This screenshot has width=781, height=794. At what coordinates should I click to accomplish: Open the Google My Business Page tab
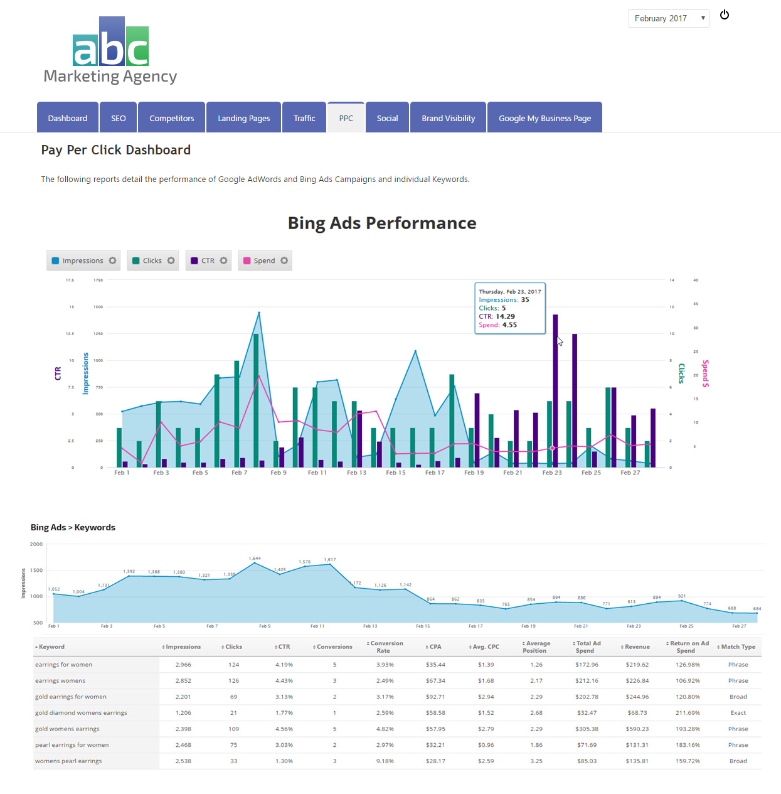click(x=545, y=118)
